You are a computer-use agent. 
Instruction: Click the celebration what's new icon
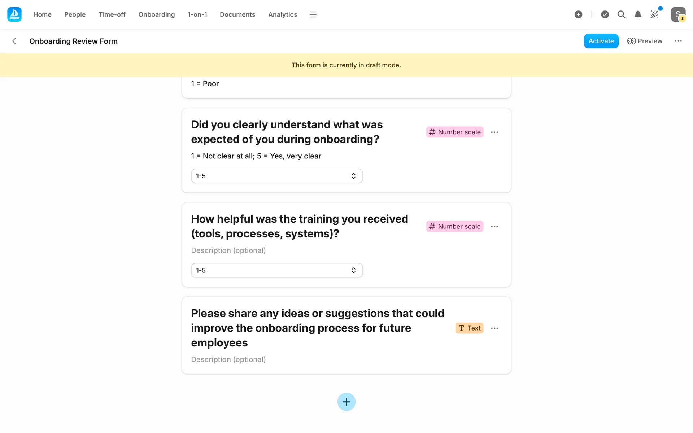tap(655, 14)
